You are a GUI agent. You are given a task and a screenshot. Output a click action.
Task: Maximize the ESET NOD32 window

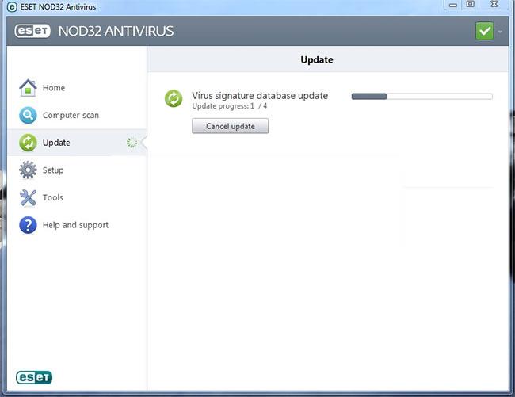(471, 4)
